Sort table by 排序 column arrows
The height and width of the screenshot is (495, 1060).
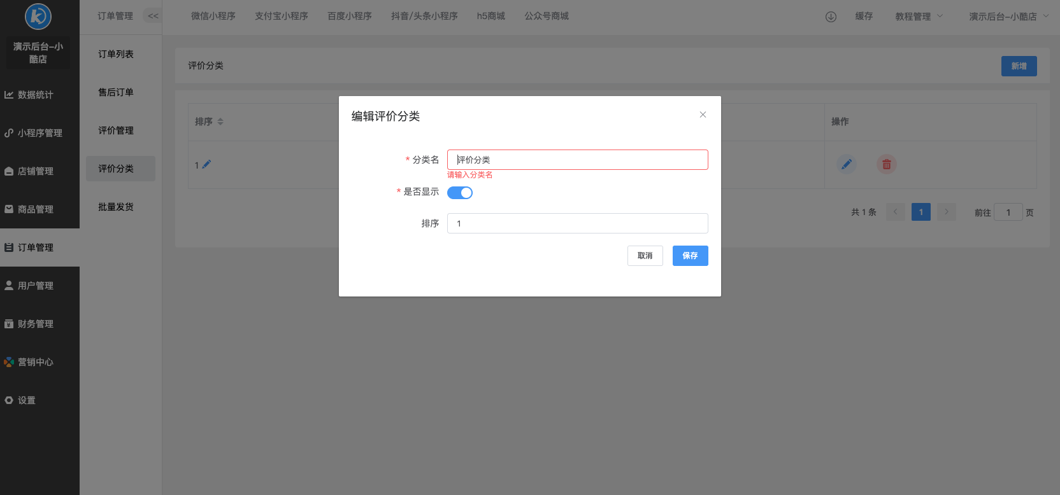[x=220, y=122]
